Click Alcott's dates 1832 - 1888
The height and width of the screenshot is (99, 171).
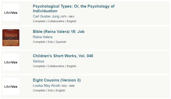[x=68, y=86]
